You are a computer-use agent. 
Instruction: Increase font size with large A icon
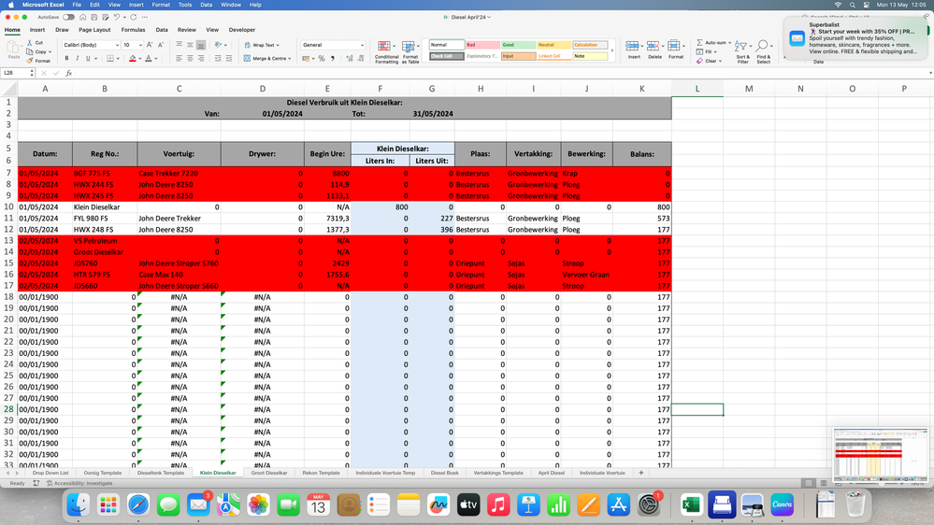tap(150, 45)
